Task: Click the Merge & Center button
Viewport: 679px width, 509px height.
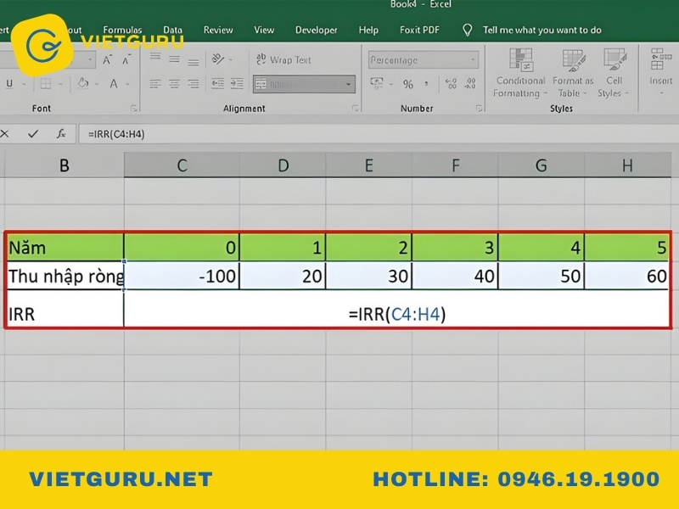Action: click(x=298, y=84)
